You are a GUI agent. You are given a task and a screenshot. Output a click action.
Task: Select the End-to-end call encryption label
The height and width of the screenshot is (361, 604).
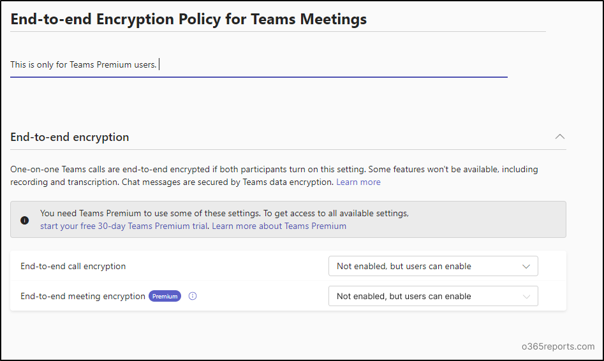pos(73,266)
